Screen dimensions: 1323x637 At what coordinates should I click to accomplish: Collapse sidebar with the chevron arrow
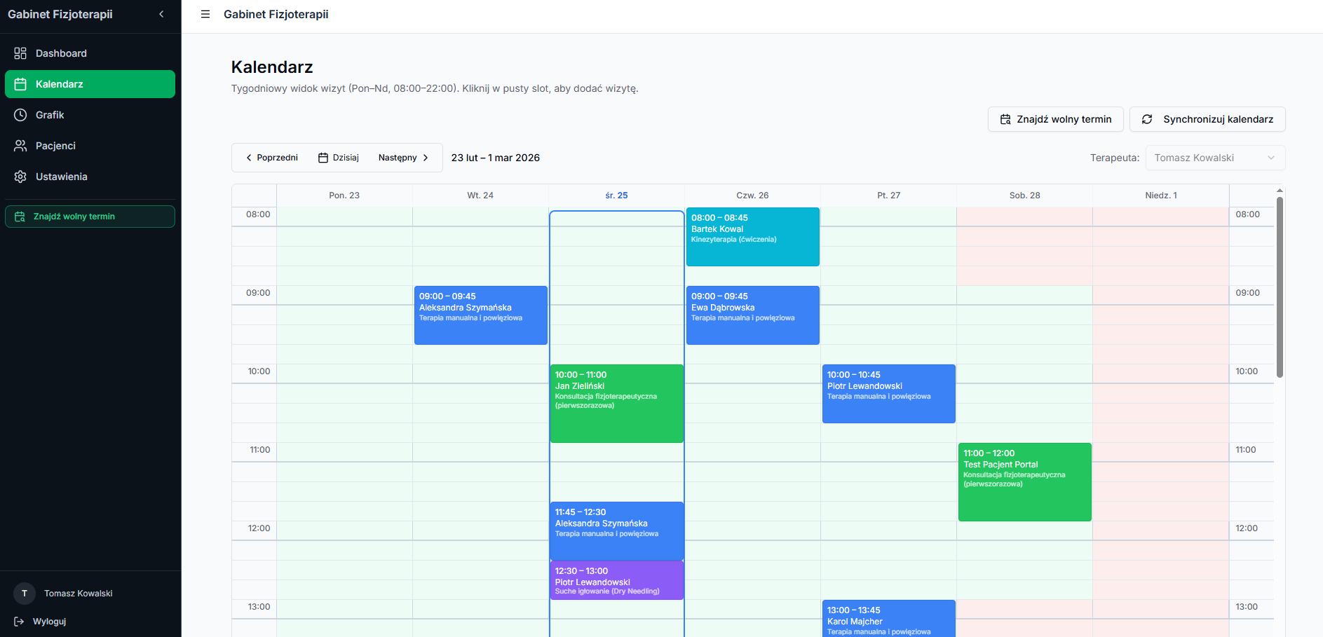tap(161, 14)
